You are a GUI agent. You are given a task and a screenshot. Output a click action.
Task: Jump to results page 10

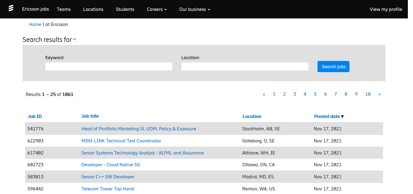[x=368, y=94]
